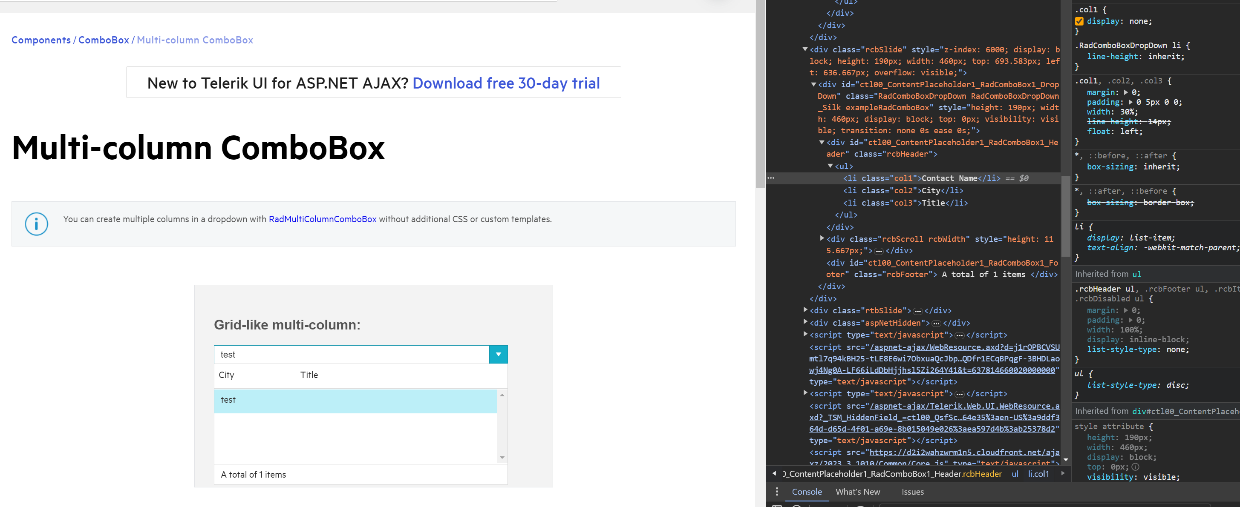1240x507 pixels.
Task: Collapse the rcbSlide div node
Action: click(x=805, y=49)
